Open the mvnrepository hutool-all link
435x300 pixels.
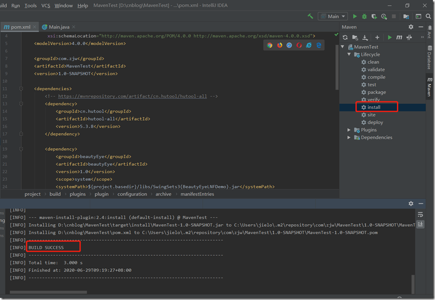(133, 96)
